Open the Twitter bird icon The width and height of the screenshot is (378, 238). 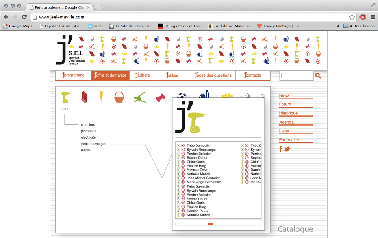tap(287, 149)
